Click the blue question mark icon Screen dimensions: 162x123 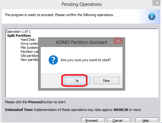53,60
